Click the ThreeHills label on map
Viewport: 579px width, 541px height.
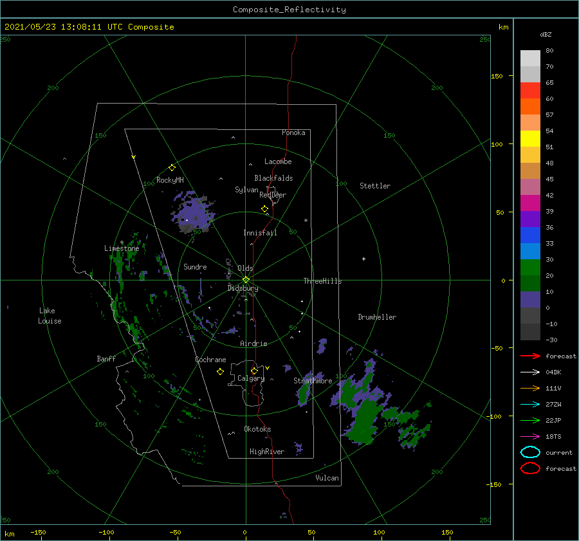(x=322, y=281)
